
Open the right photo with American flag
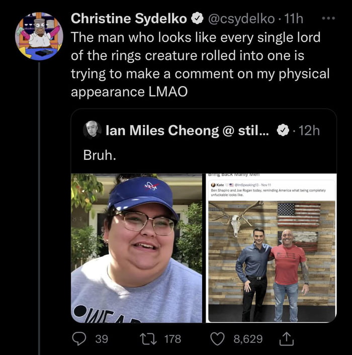(x=272, y=248)
